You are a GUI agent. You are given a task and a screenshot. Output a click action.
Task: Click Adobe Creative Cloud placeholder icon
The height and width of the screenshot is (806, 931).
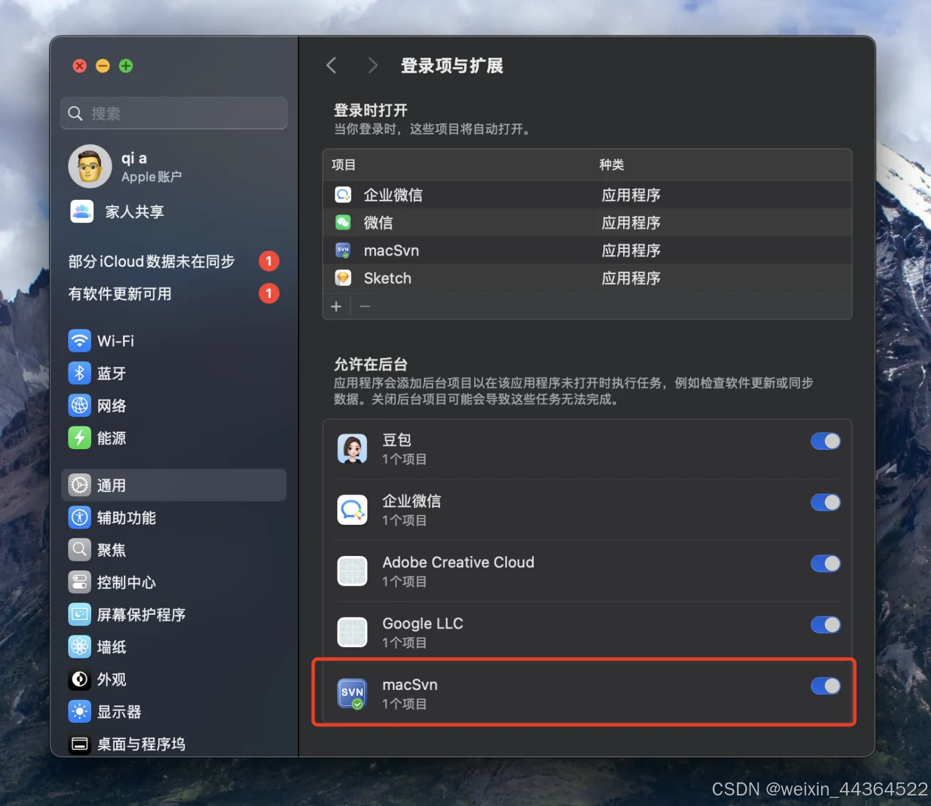pos(352,571)
